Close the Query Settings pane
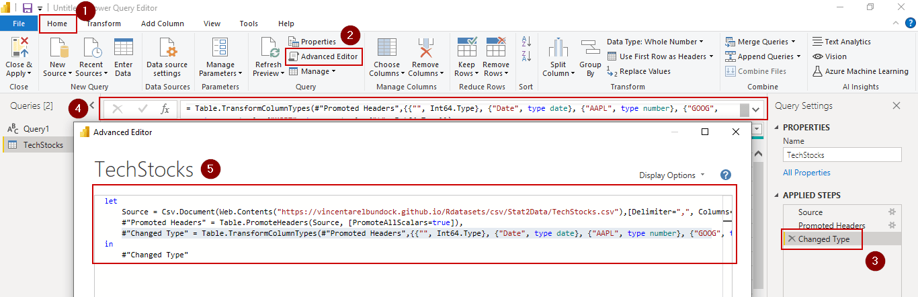Image resolution: width=918 pixels, height=297 pixels. point(896,105)
